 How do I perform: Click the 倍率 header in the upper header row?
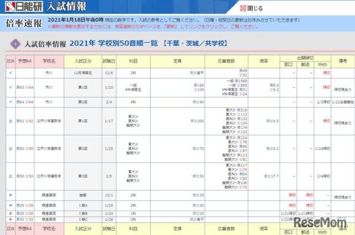[264, 62]
